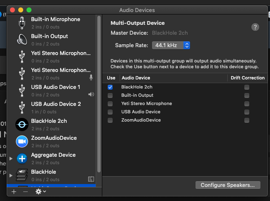Select the Built-in Microphone icon
This screenshot has width=270, height=201.
[x=22, y=23]
